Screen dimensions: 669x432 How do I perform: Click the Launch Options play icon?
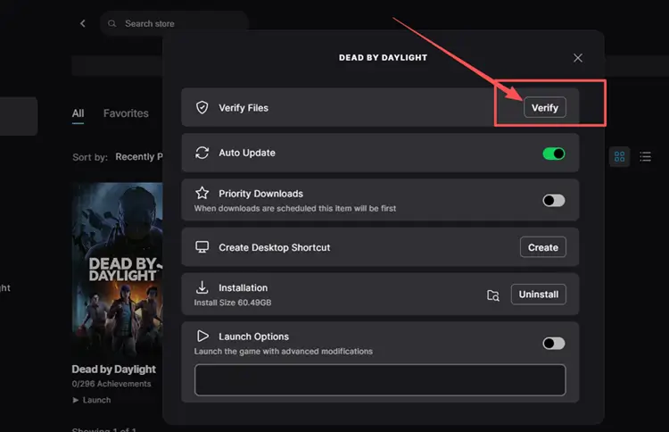pos(202,336)
